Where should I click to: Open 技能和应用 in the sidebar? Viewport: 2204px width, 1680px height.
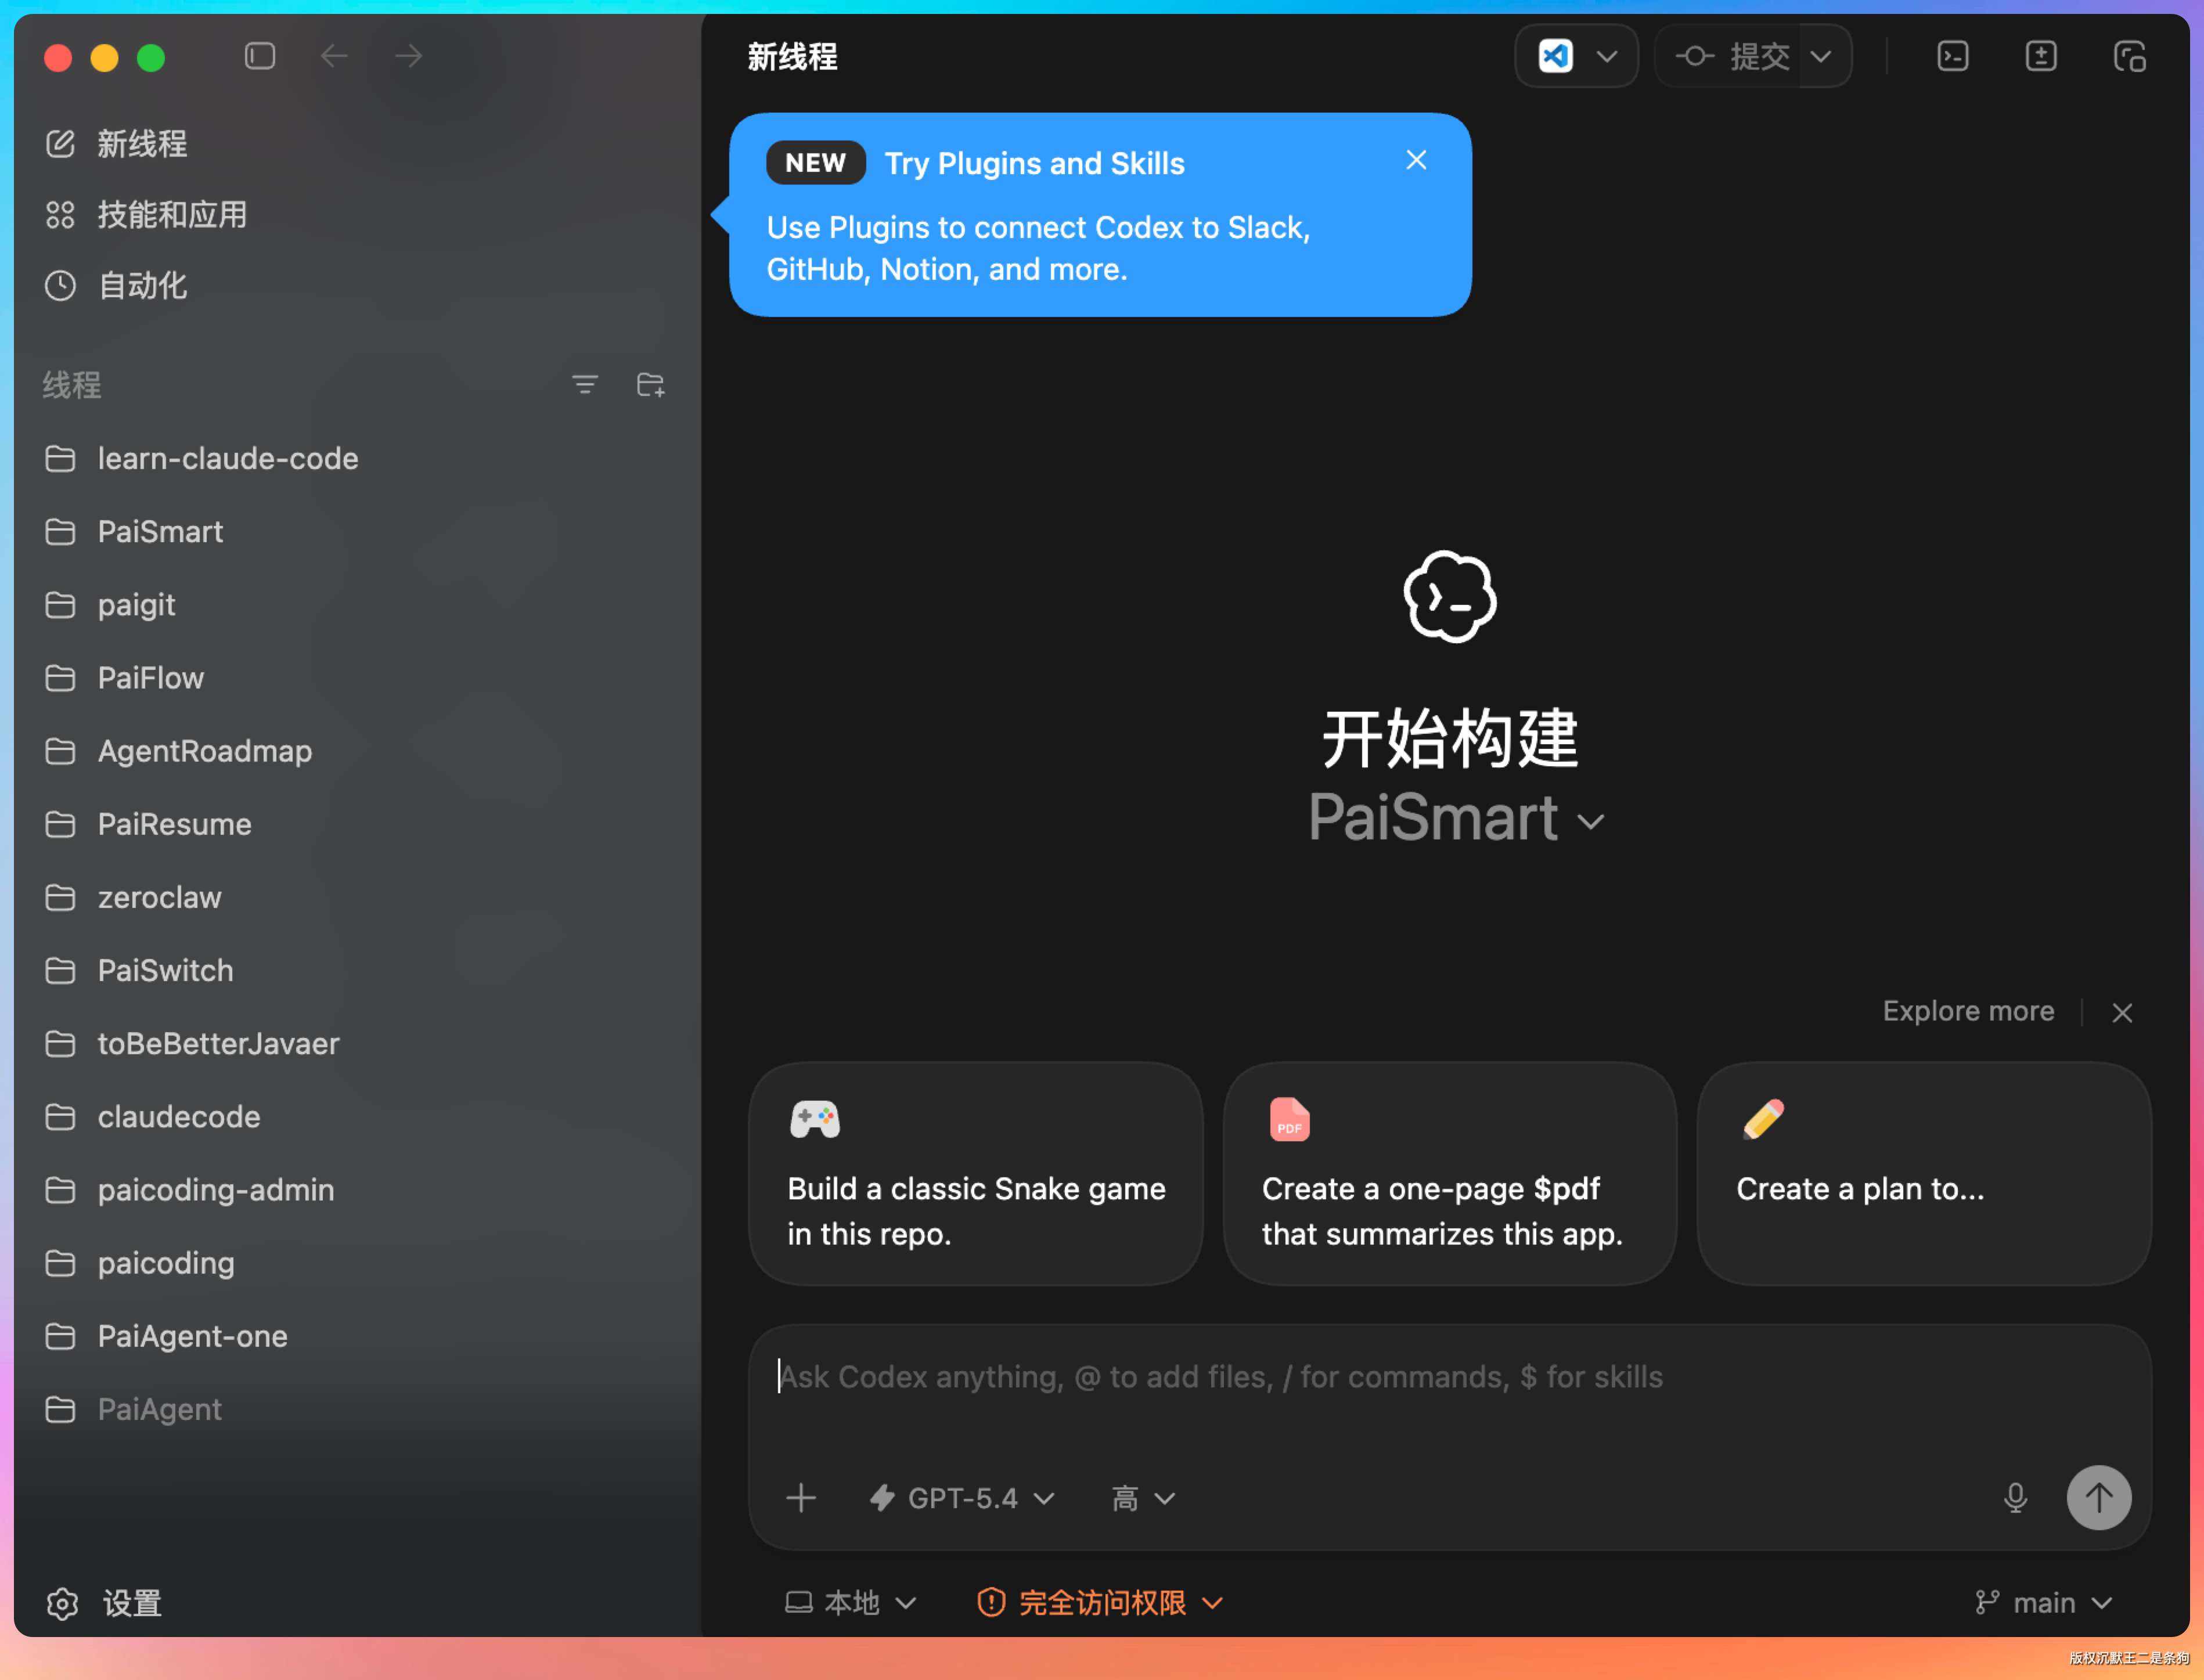coord(172,215)
